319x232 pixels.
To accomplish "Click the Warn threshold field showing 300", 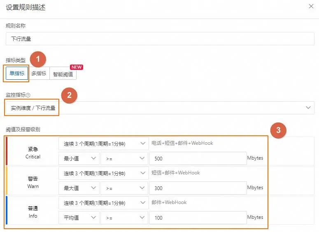I will pyautogui.click(x=198, y=188).
